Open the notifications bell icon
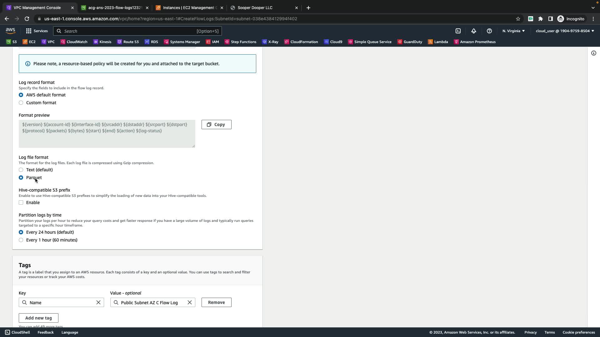This screenshot has height=337, width=600. 473,31
